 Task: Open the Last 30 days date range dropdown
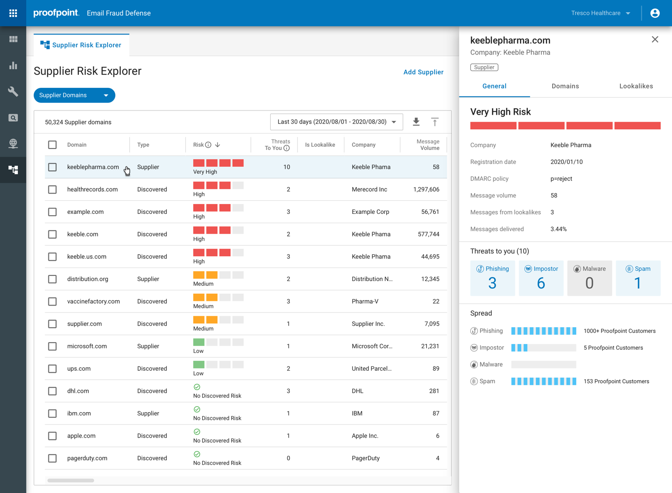(x=336, y=122)
